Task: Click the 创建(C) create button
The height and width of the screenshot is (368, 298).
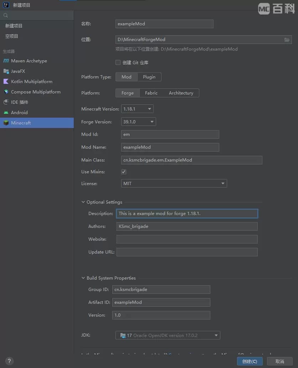Action: click(x=250, y=362)
